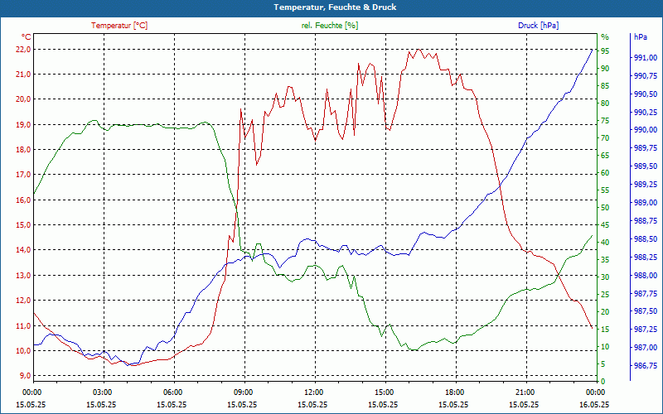
Task: Click pressure axis value '987,00'
Action: click(646, 347)
